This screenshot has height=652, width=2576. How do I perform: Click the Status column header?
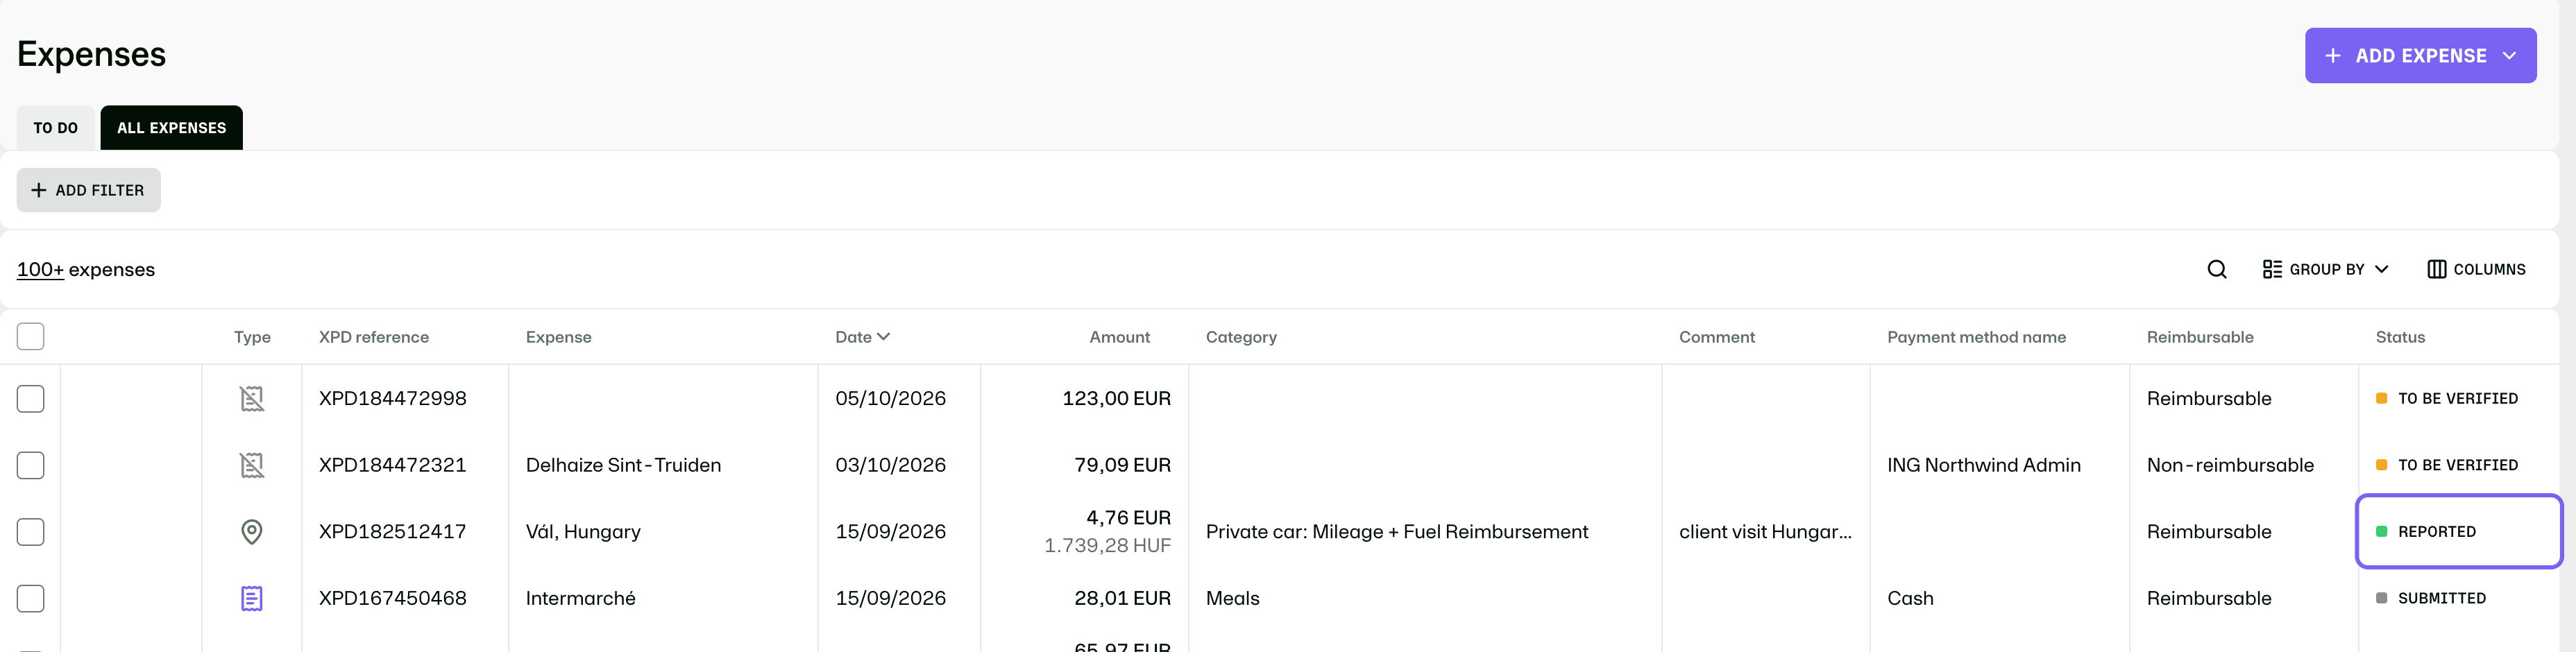pos(2400,337)
